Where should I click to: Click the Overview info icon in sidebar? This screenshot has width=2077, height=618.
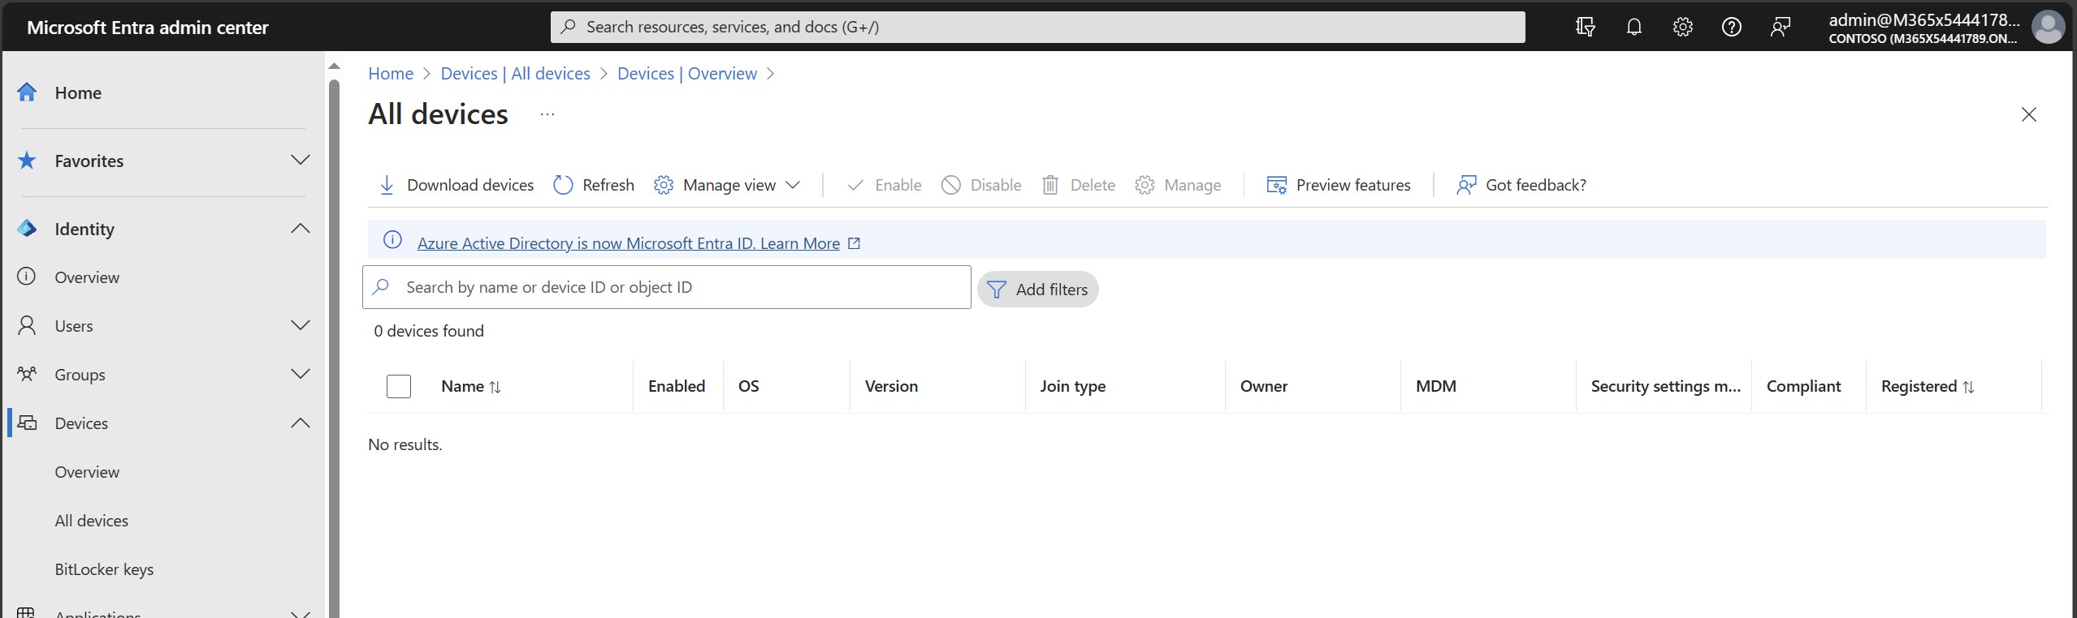point(27,277)
